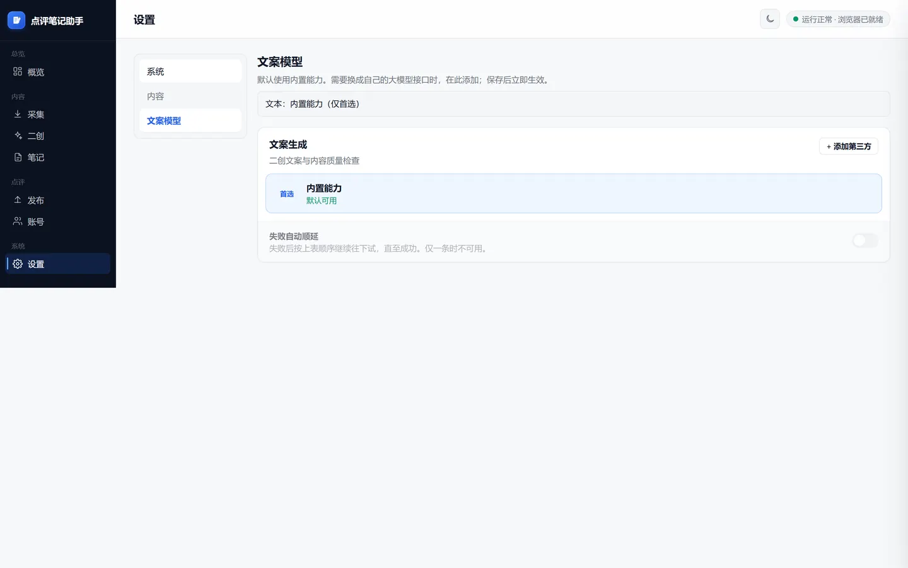Click the 设置 gear icon
Viewport: 908px width, 568px height.
[18, 264]
